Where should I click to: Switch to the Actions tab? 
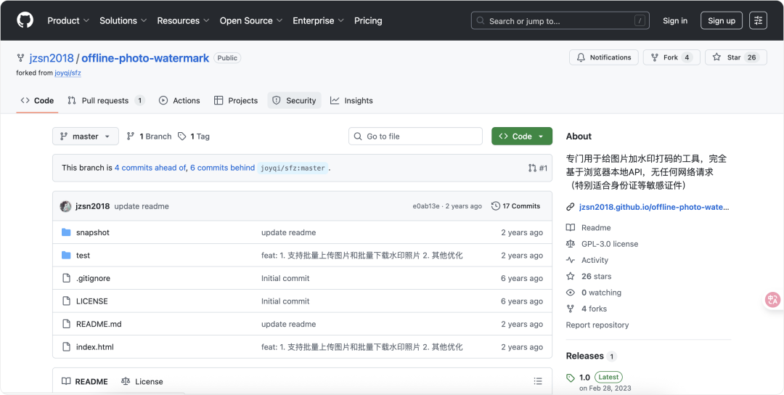tap(179, 100)
